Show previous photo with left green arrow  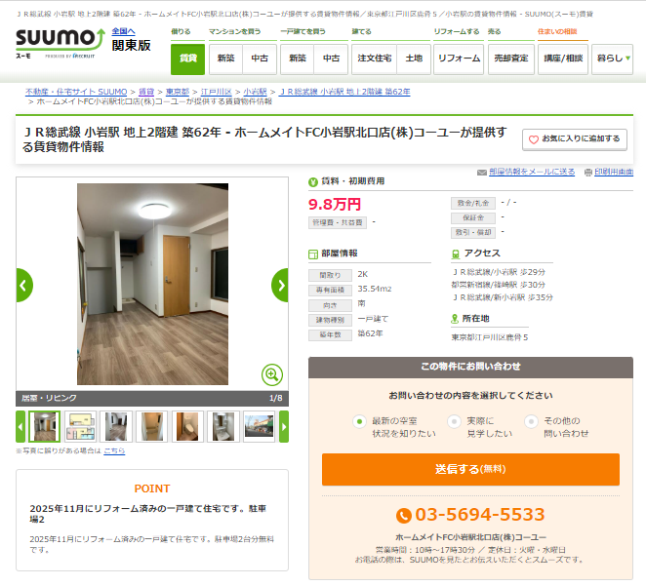[23, 285]
